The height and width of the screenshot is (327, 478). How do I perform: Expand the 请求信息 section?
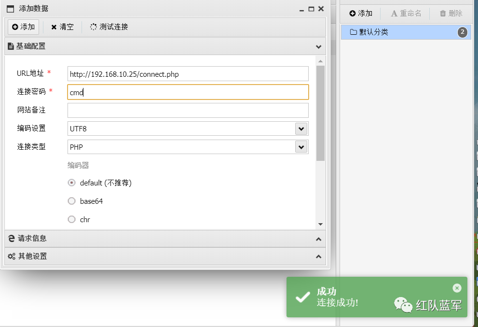click(165, 239)
